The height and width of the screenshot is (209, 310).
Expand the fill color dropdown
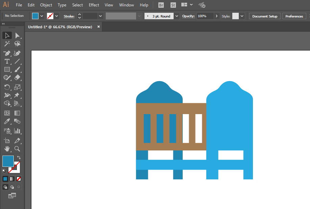[x=42, y=16]
